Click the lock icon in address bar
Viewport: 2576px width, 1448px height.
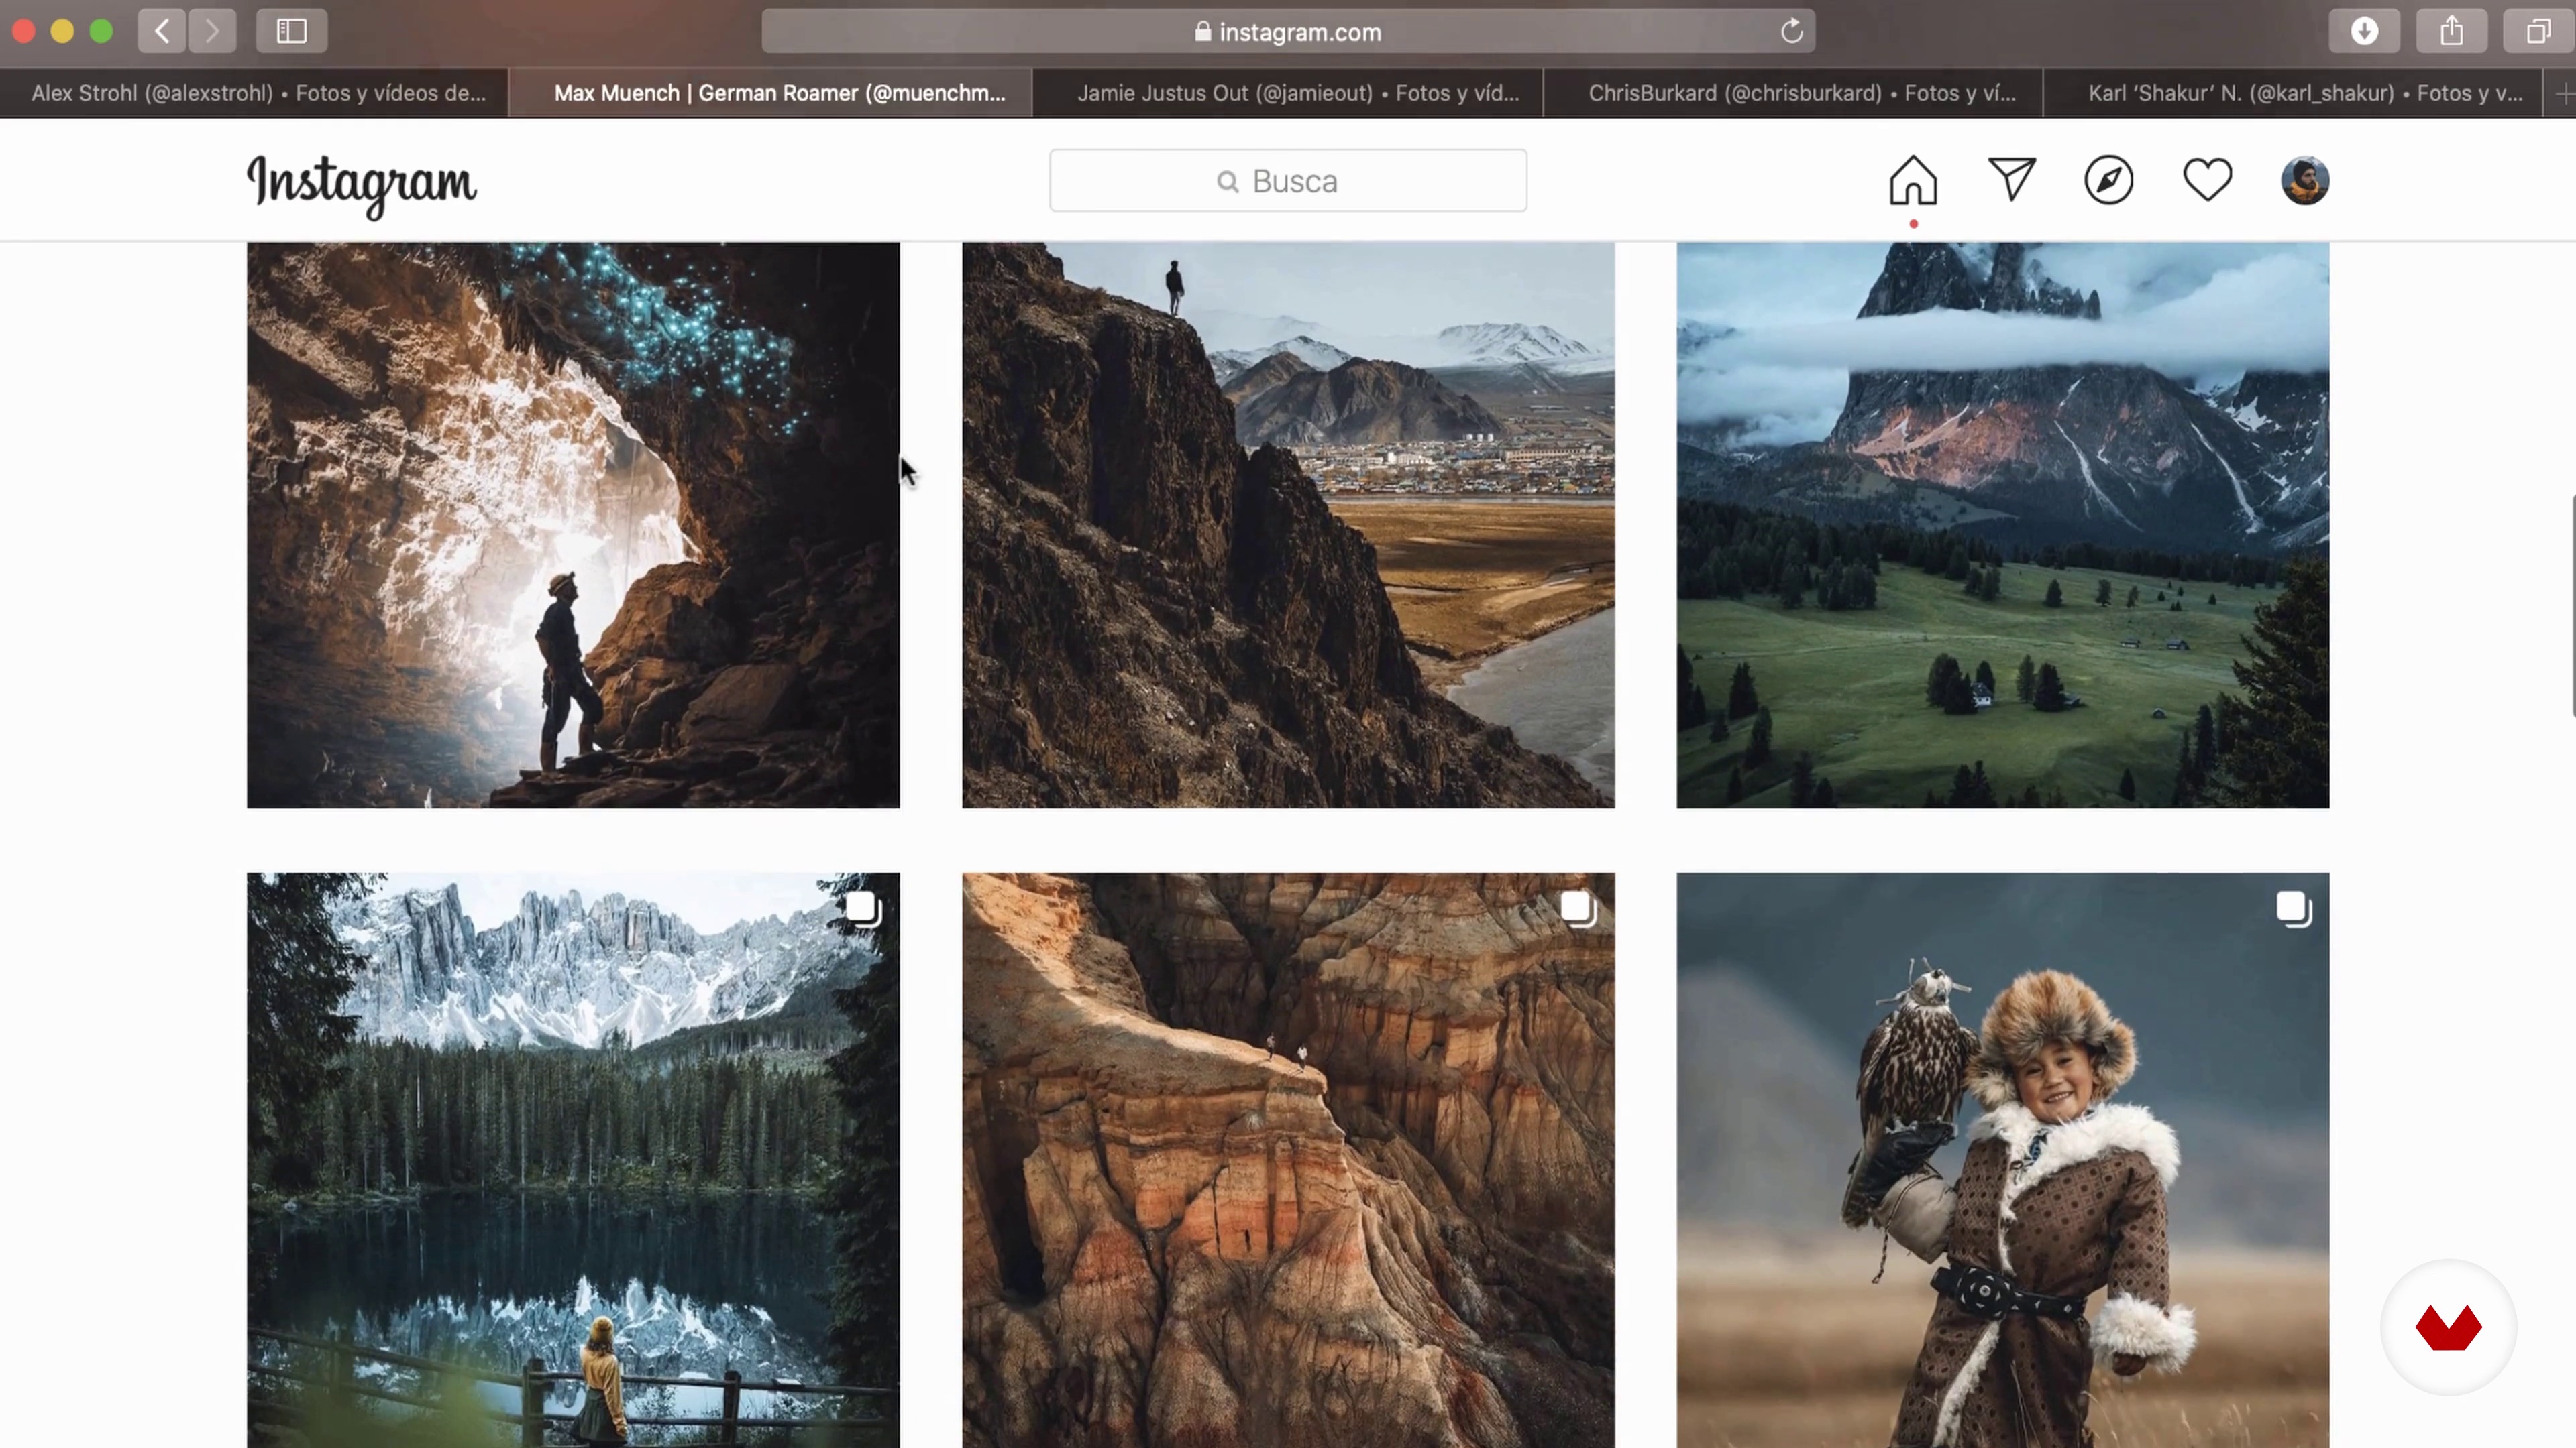1203,32
